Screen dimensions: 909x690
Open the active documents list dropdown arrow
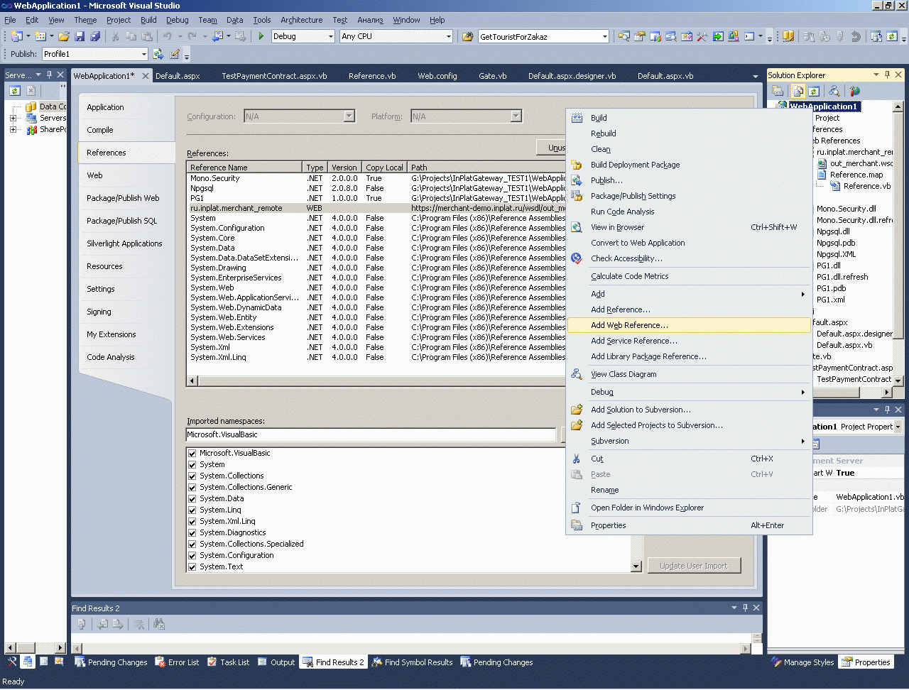(755, 76)
